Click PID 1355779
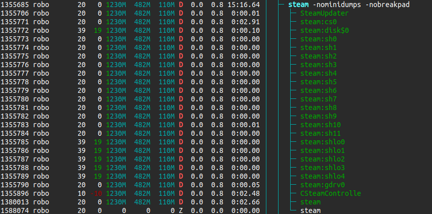432x214 pixels. click(15, 90)
